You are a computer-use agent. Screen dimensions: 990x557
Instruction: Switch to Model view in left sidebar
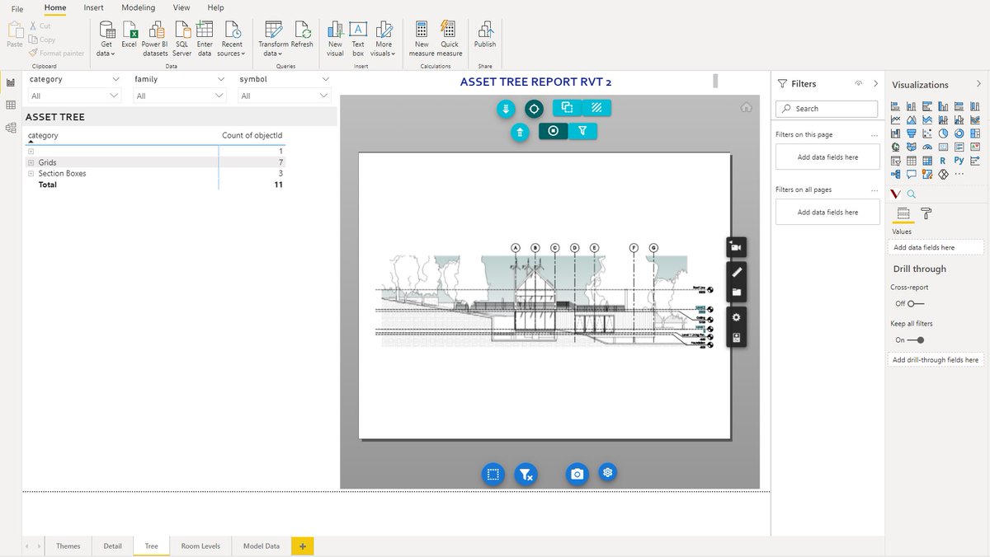coord(11,128)
